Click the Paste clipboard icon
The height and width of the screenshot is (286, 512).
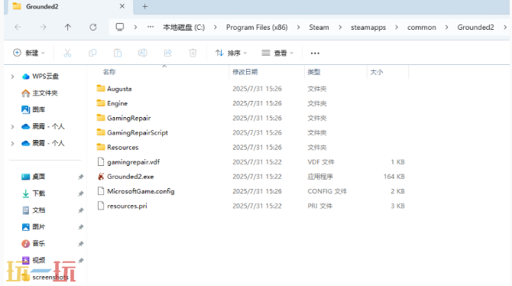(118, 53)
